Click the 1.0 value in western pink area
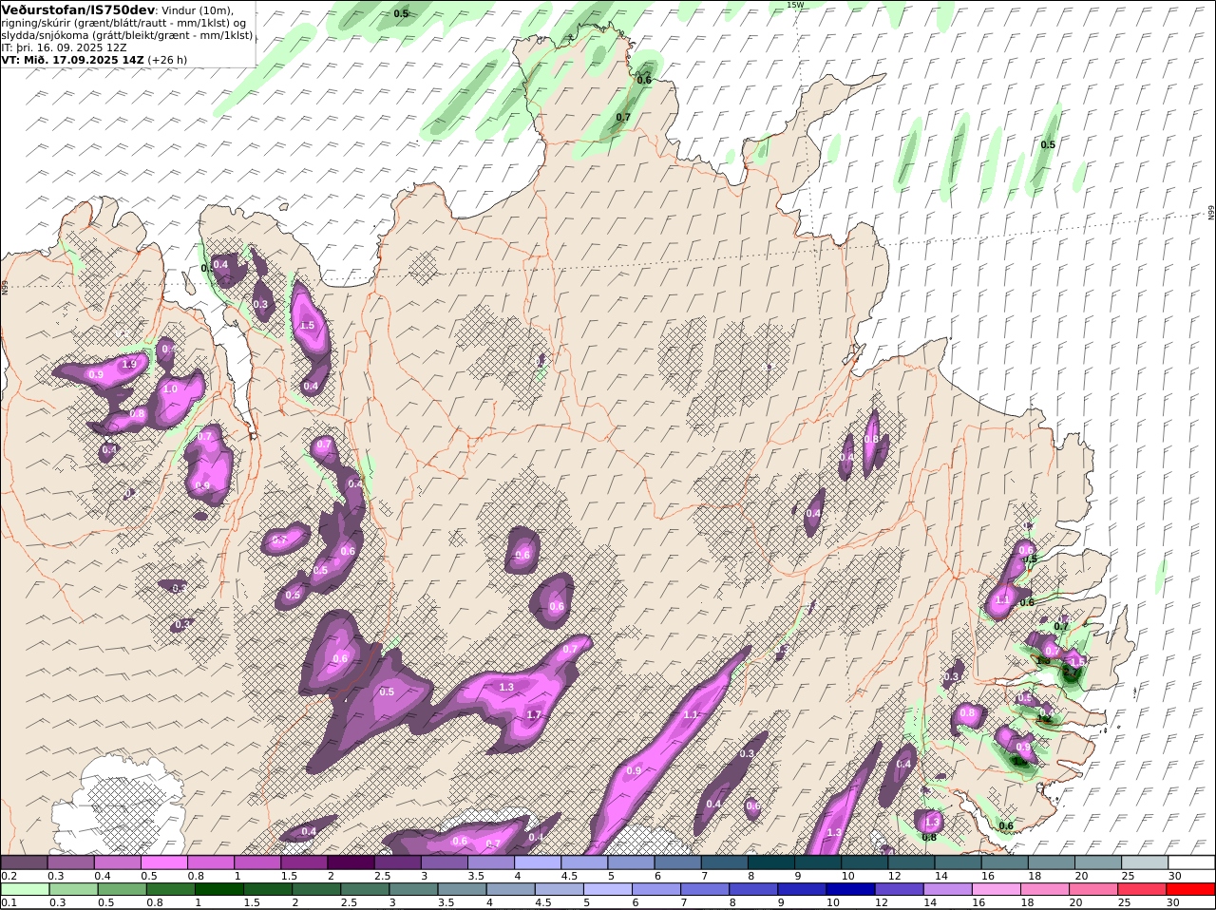 tap(170, 389)
